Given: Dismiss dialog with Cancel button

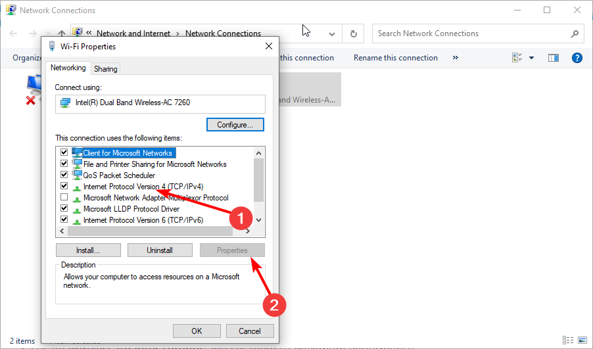Looking at the screenshot, I should [250, 331].
